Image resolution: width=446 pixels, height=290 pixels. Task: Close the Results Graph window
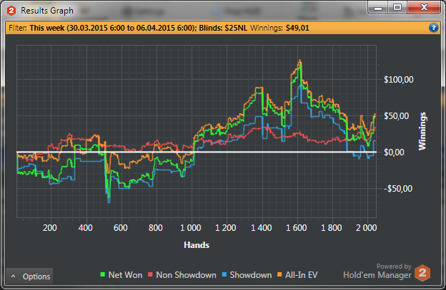click(x=424, y=8)
